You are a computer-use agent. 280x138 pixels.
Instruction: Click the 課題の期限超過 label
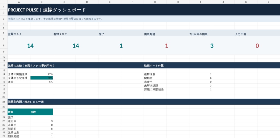pos(154,89)
